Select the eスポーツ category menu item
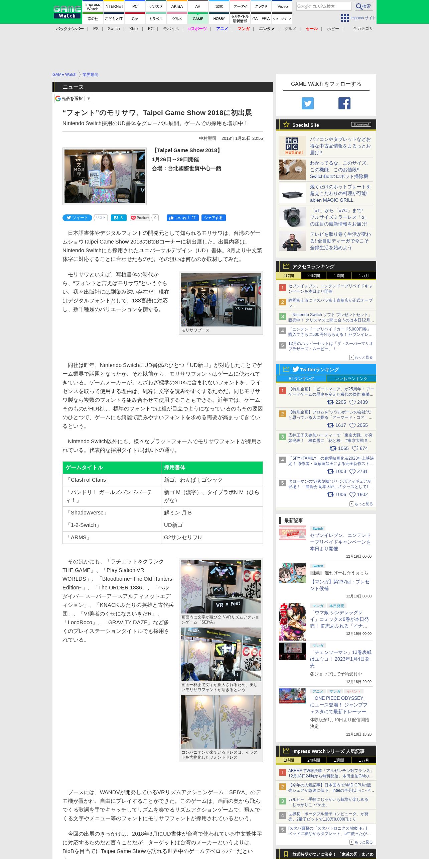Viewport: 429px width, 859px height. (197, 29)
